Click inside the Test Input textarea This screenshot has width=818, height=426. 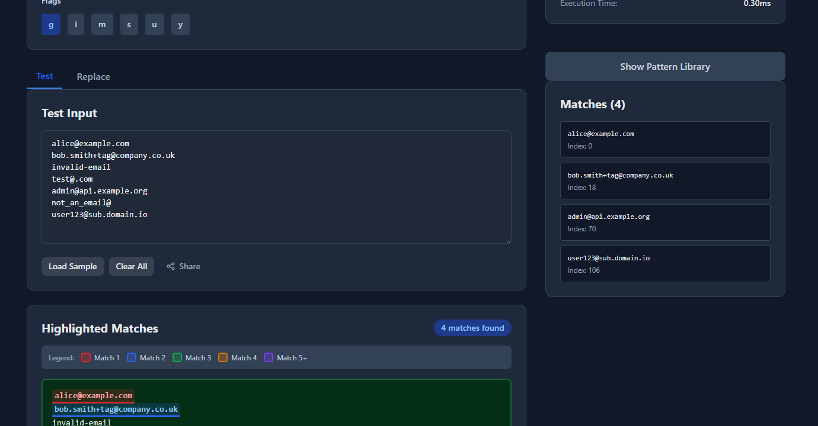pyautogui.click(x=276, y=187)
